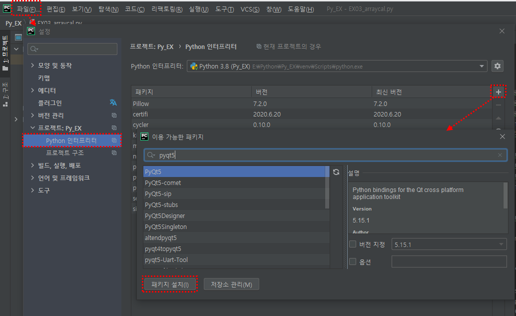Click the remove package minus icon
This screenshot has height=316, width=516.
coord(498,105)
